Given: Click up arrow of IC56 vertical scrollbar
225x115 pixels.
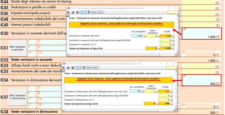Looking at the screenshot, I should 176,71.
